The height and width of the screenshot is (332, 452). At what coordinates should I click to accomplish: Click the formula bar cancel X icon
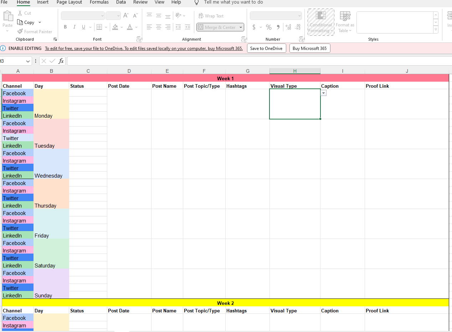(44, 61)
